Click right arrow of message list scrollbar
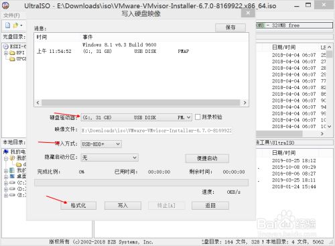Screen dimensions: 335x246 pos(245,103)
